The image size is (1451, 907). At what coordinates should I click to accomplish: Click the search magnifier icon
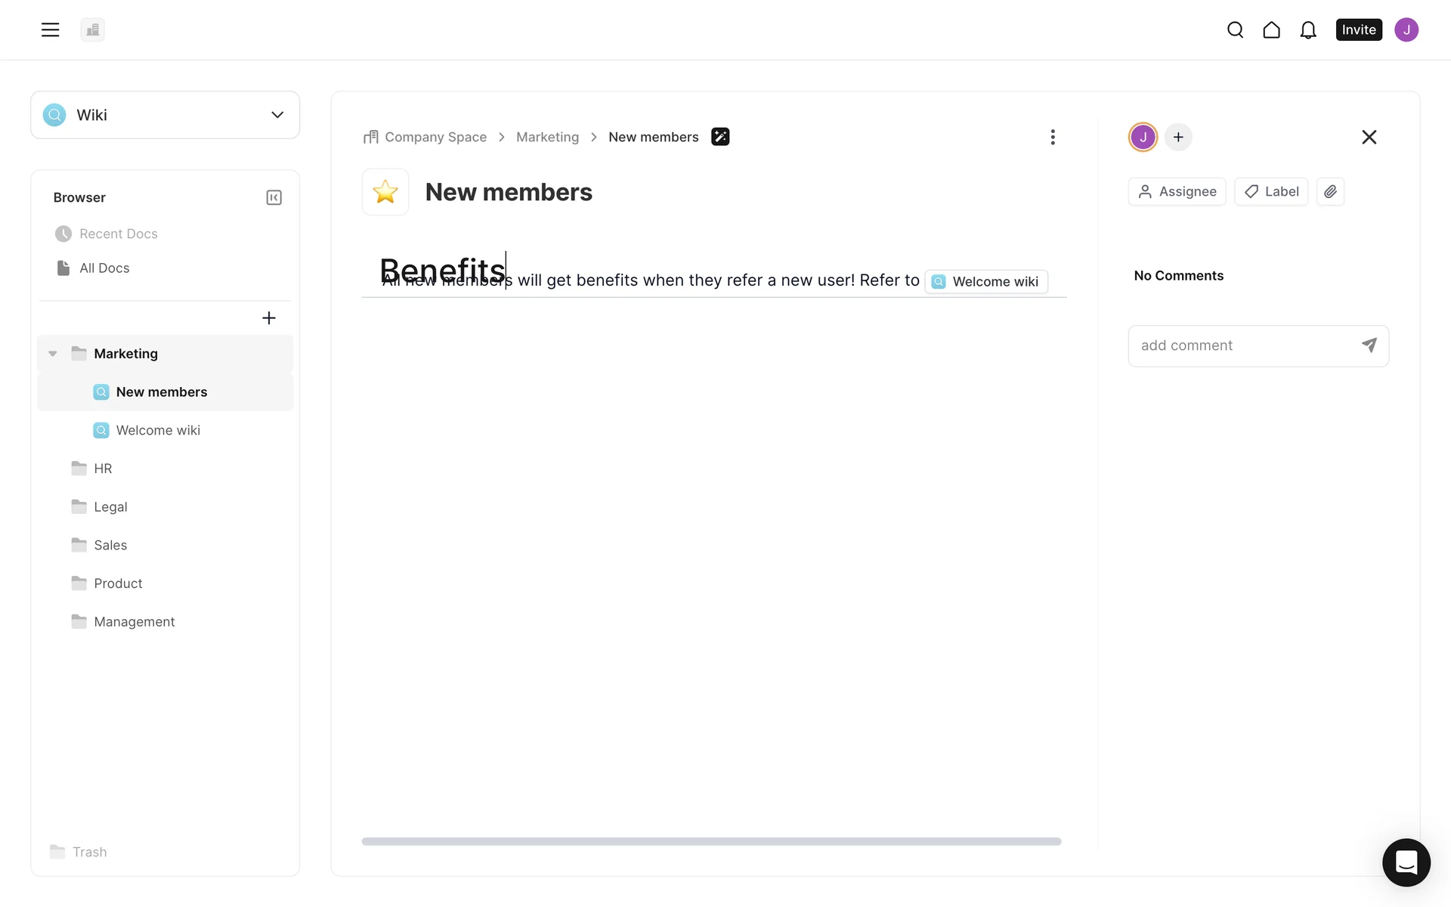pos(1235,29)
